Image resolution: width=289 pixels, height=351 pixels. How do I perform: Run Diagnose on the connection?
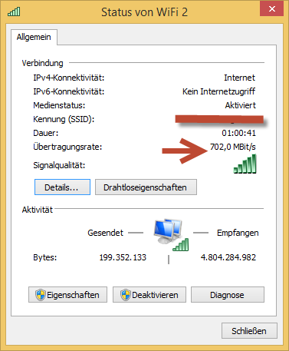coord(228,295)
